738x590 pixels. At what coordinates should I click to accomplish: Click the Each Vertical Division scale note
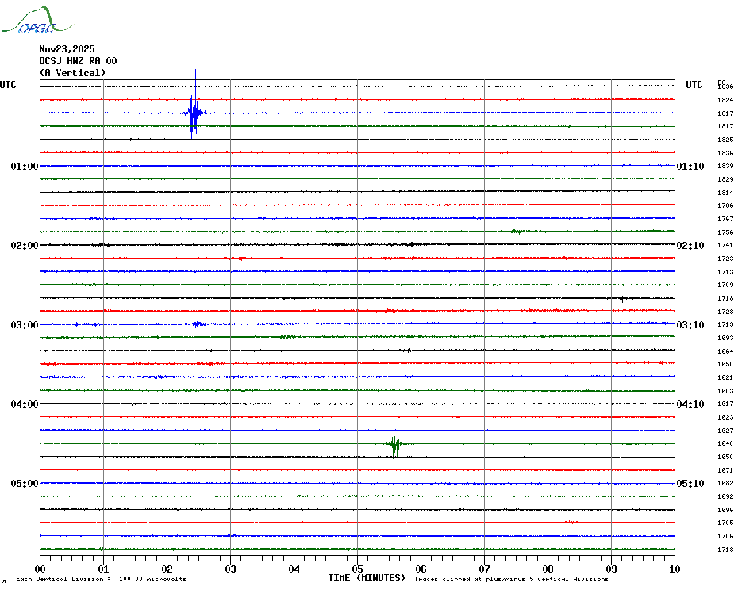coord(101,580)
